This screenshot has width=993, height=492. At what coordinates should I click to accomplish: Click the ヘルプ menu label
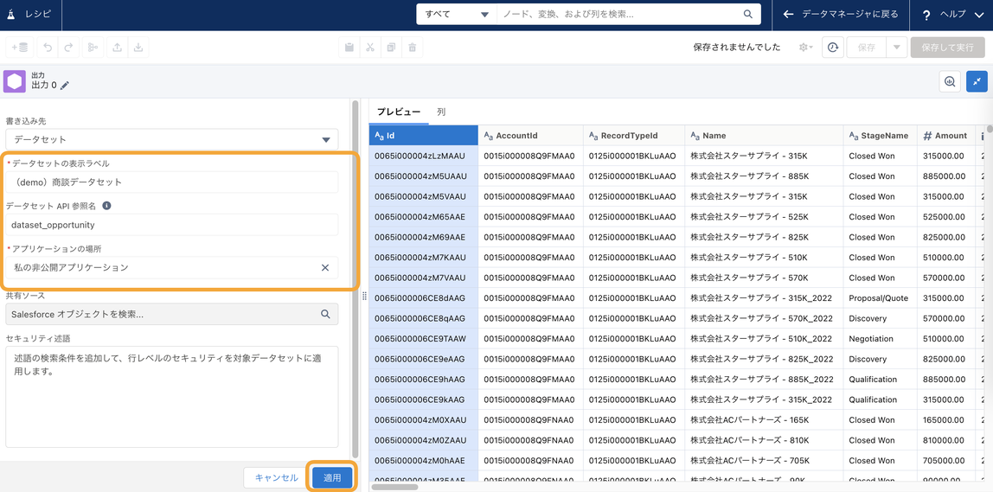[953, 14]
